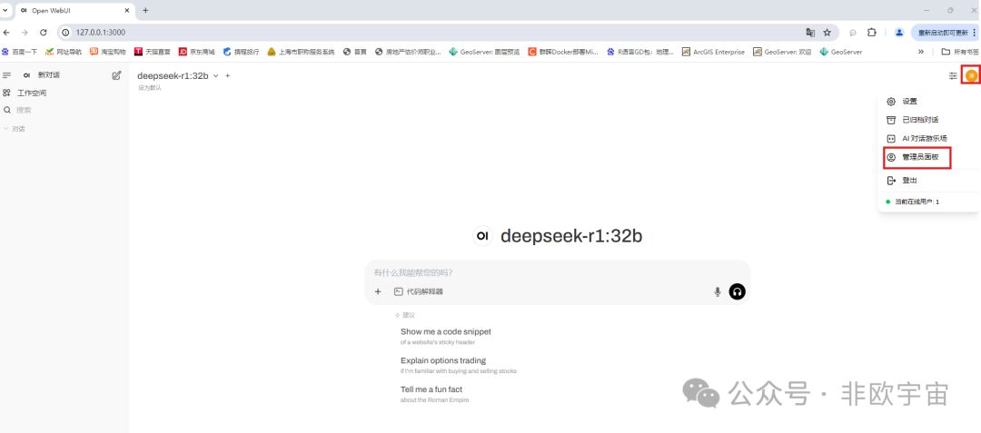
Task: Add another model with plus icon
Action: click(228, 75)
